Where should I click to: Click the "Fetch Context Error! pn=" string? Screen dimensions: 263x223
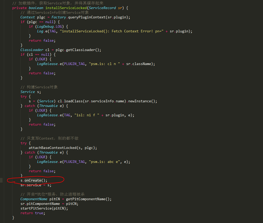point(112,31)
